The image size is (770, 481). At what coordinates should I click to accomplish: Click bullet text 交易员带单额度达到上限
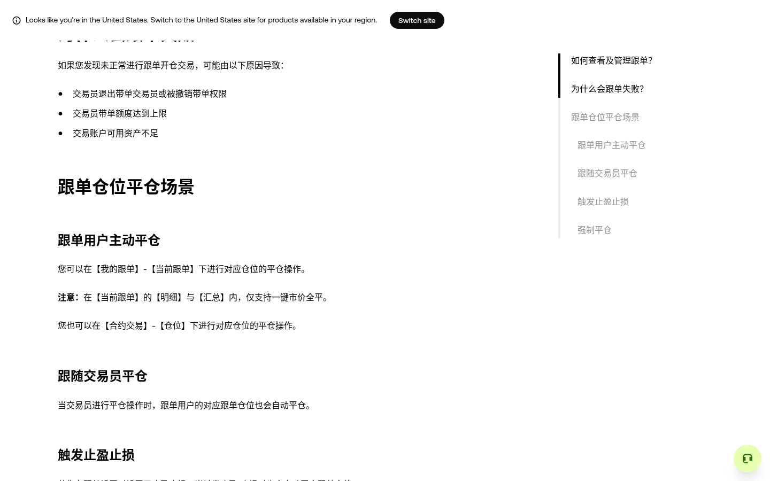coord(120,113)
